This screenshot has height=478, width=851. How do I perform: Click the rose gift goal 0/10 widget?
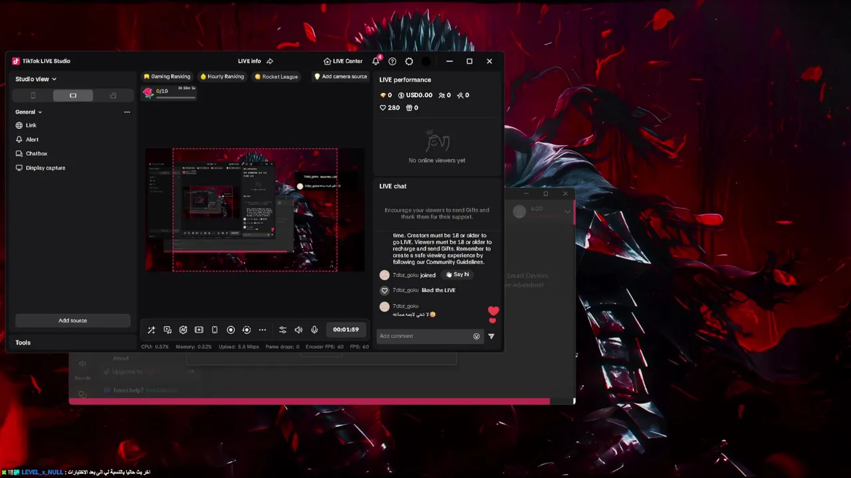[169, 92]
